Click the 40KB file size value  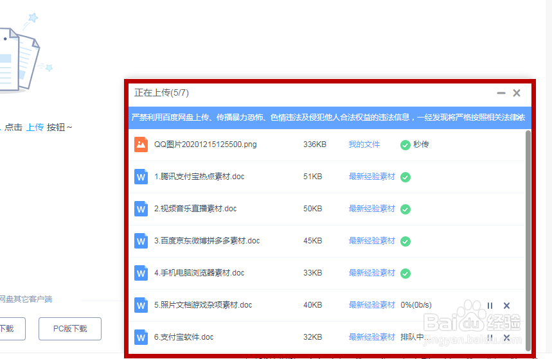tap(312, 305)
